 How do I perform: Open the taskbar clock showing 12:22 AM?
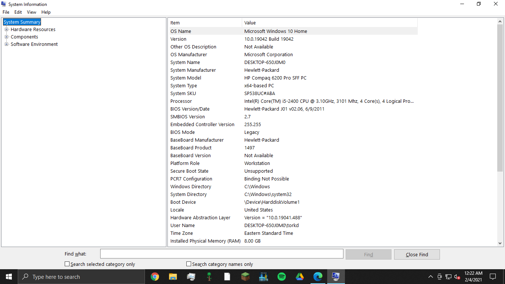click(473, 277)
